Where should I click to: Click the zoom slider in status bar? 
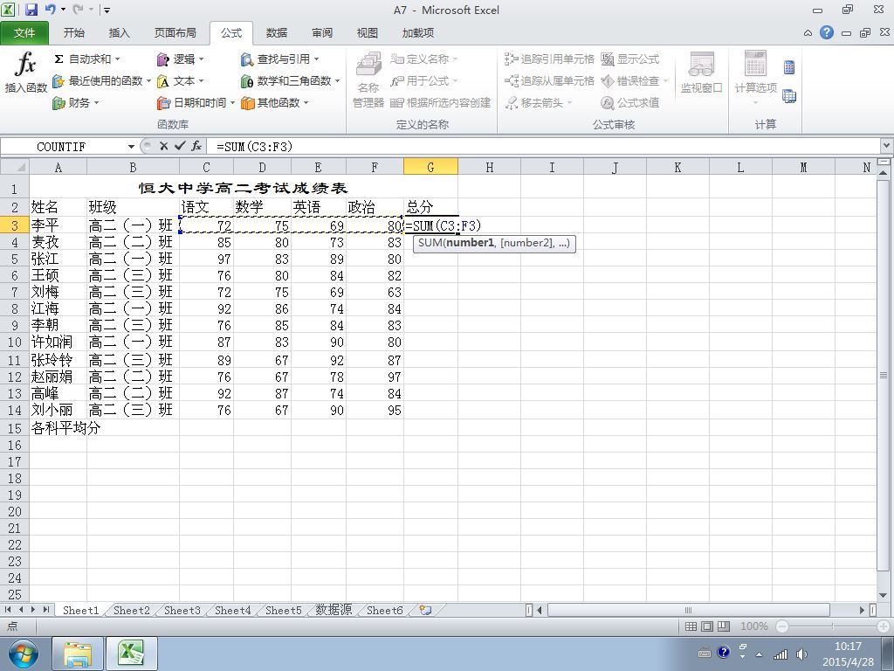point(832,626)
